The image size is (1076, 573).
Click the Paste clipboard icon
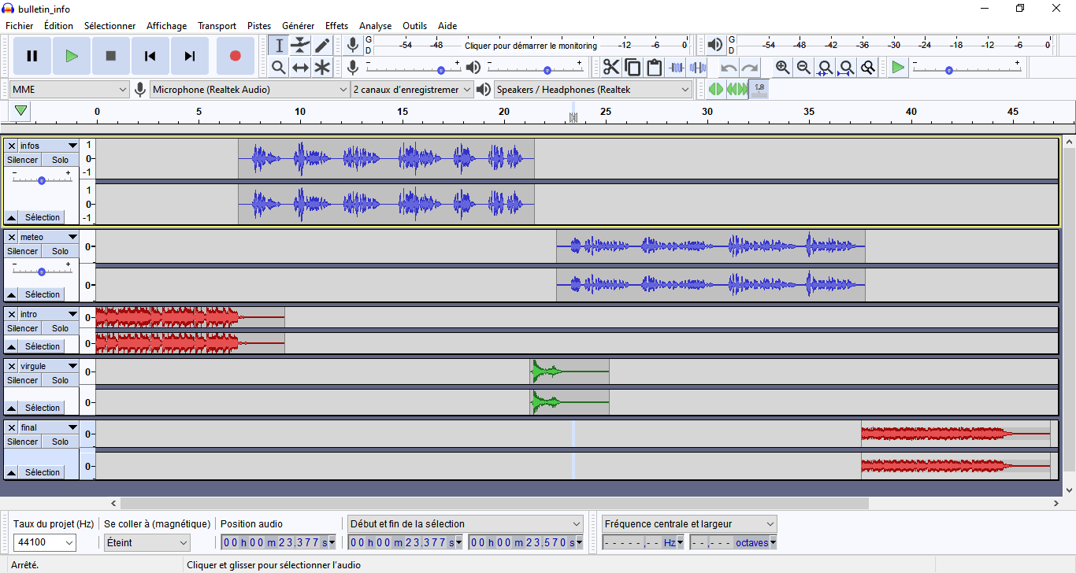(x=654, y=68)
